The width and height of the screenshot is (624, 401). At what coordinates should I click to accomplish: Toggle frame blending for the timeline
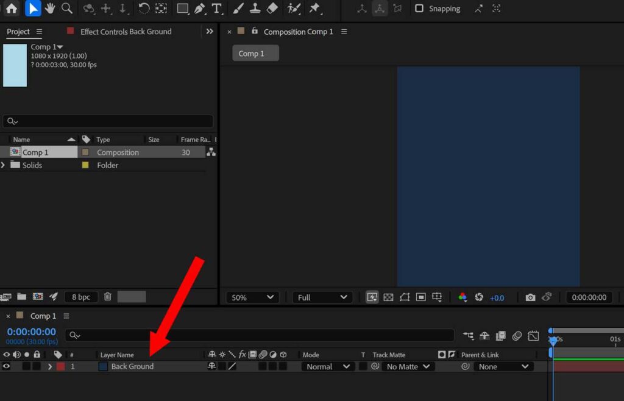[501, 336]
